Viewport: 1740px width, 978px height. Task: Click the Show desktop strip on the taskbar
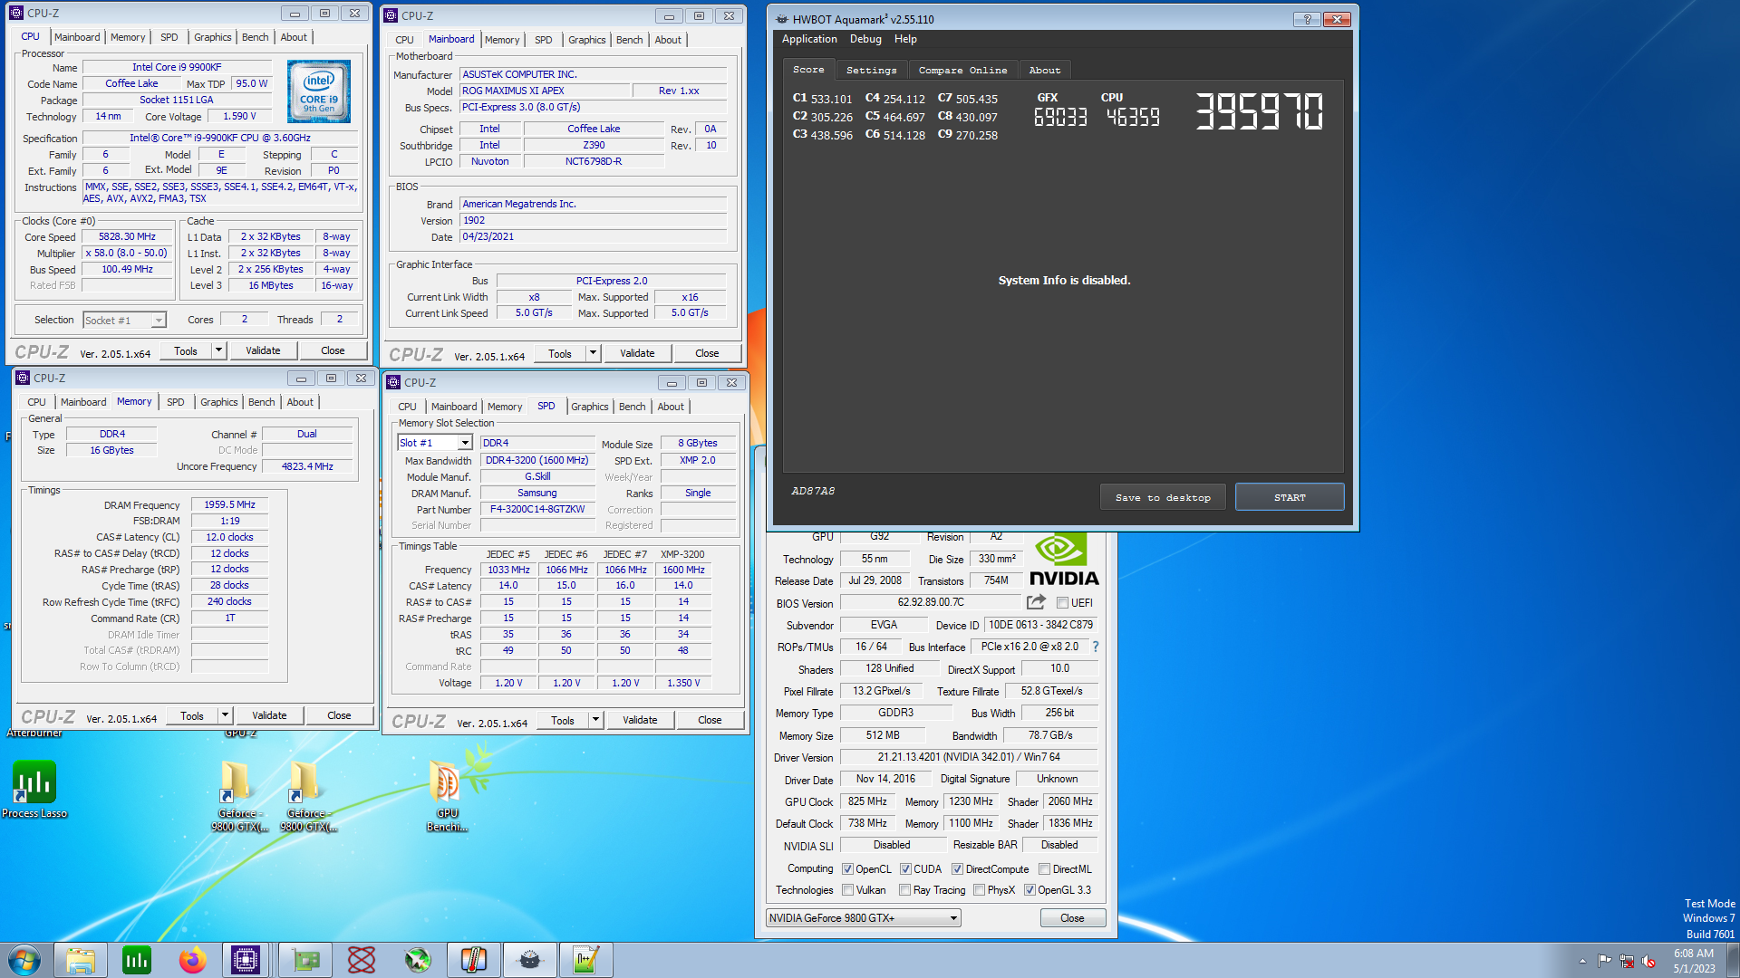(x=1733, y=960)
